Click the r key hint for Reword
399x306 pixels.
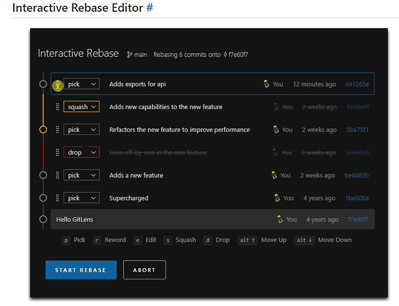click(x=97, y=240)
